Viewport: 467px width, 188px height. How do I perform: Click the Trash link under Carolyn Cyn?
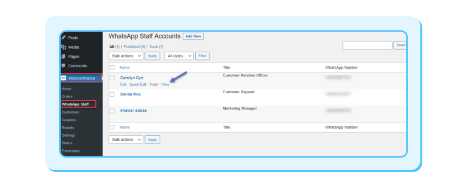point(154,84)
